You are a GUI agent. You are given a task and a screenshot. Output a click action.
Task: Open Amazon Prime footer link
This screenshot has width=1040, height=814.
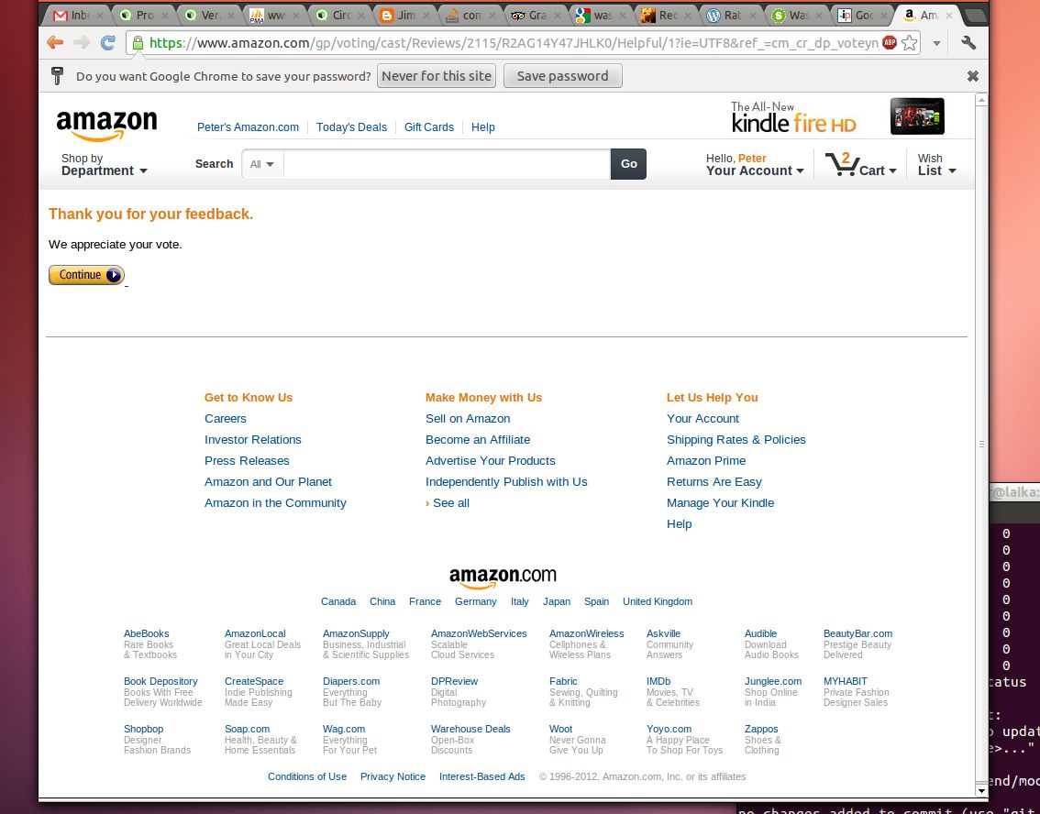click(706, 461)
